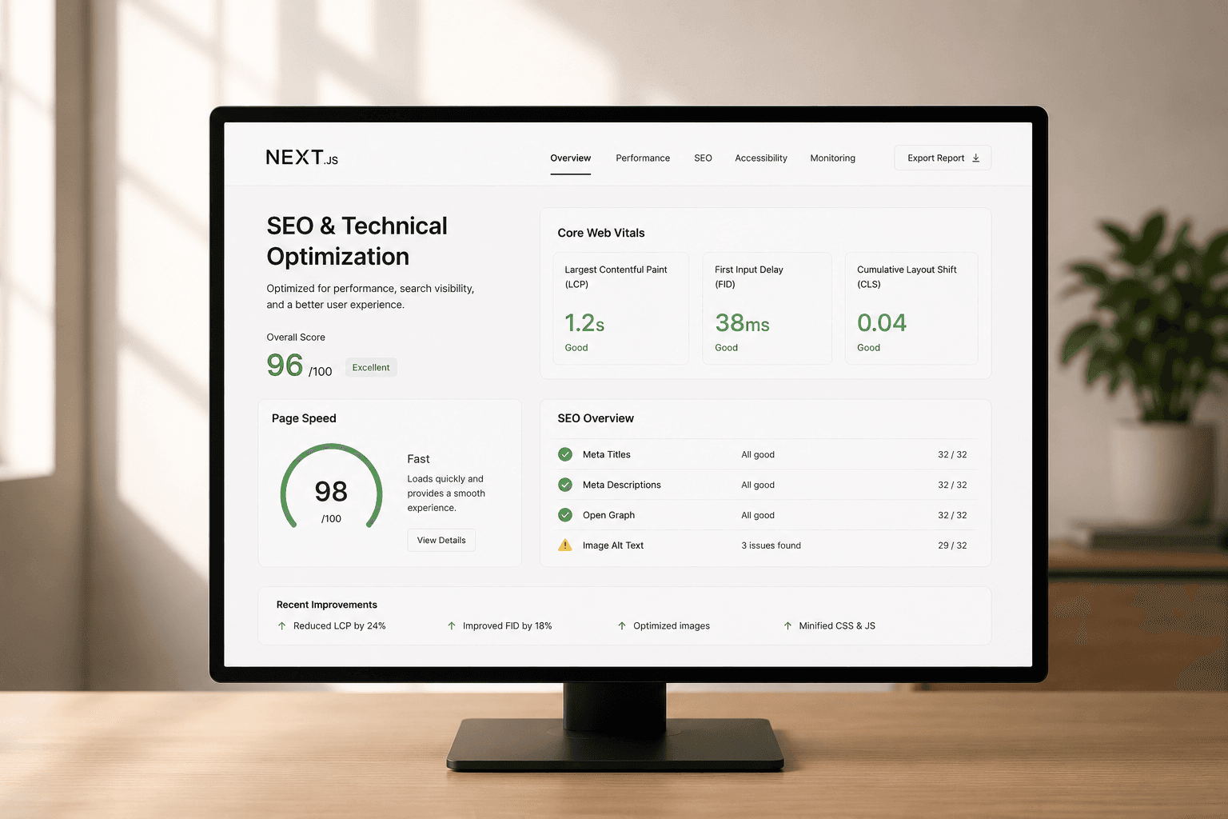Click 32 / 32 in Meta Descriptions row
This screenshot has height=819, width=1228.
click(952, 485)
